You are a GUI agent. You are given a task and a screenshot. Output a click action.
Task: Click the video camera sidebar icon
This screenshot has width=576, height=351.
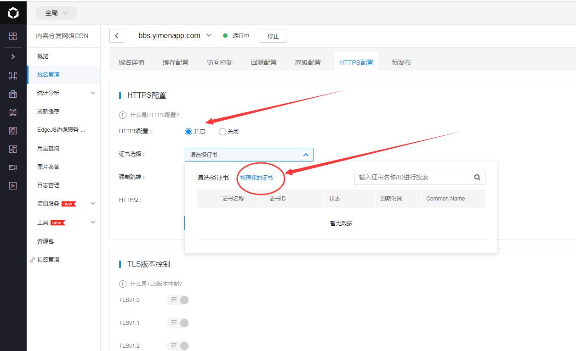pos(13,167)
